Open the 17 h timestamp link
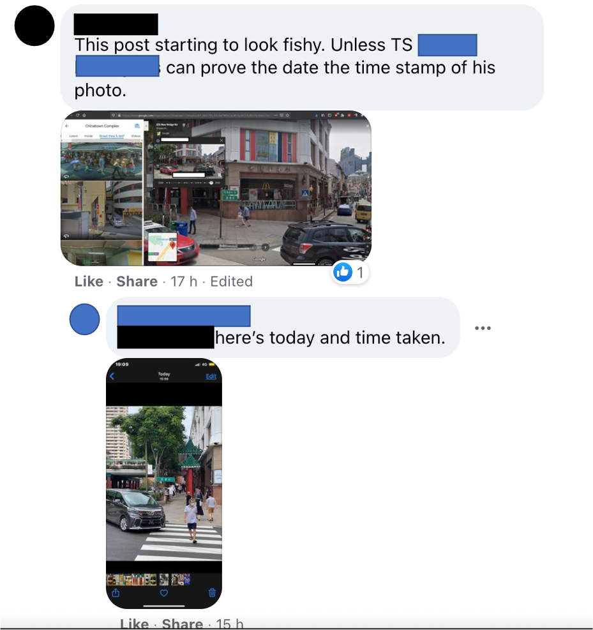The image size is (593, 630). click(x=184, y=281)
